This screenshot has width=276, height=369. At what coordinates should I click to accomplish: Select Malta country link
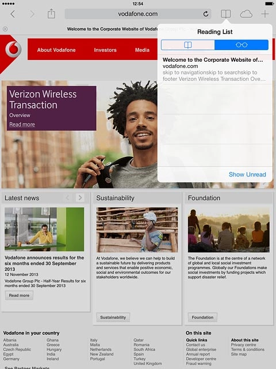coord(95,345)
